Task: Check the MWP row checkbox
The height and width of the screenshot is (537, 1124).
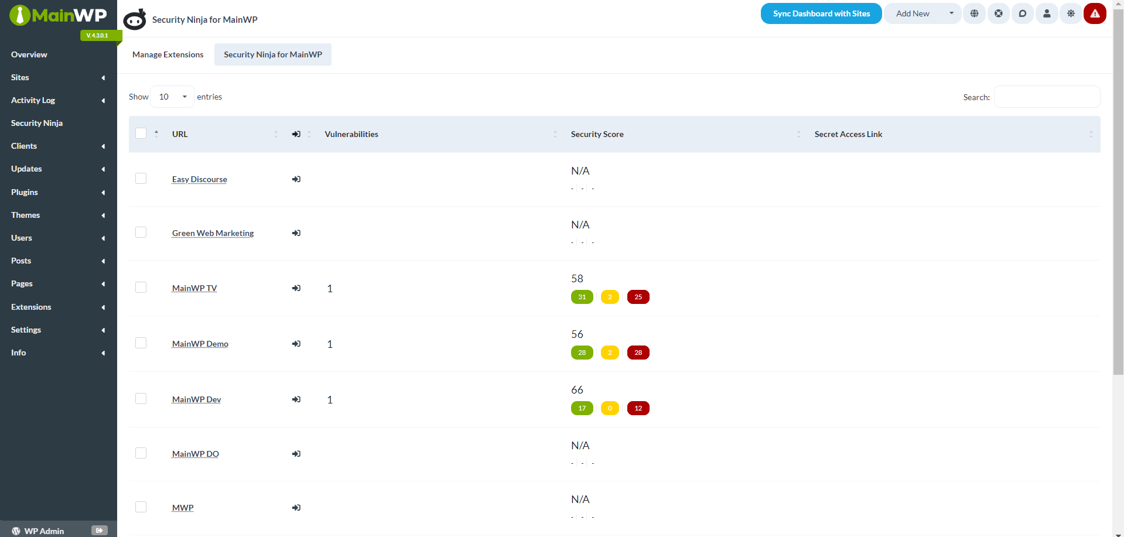Action: click(141, 507)
